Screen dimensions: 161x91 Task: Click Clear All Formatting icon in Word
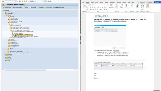click(x=105, y=7)
